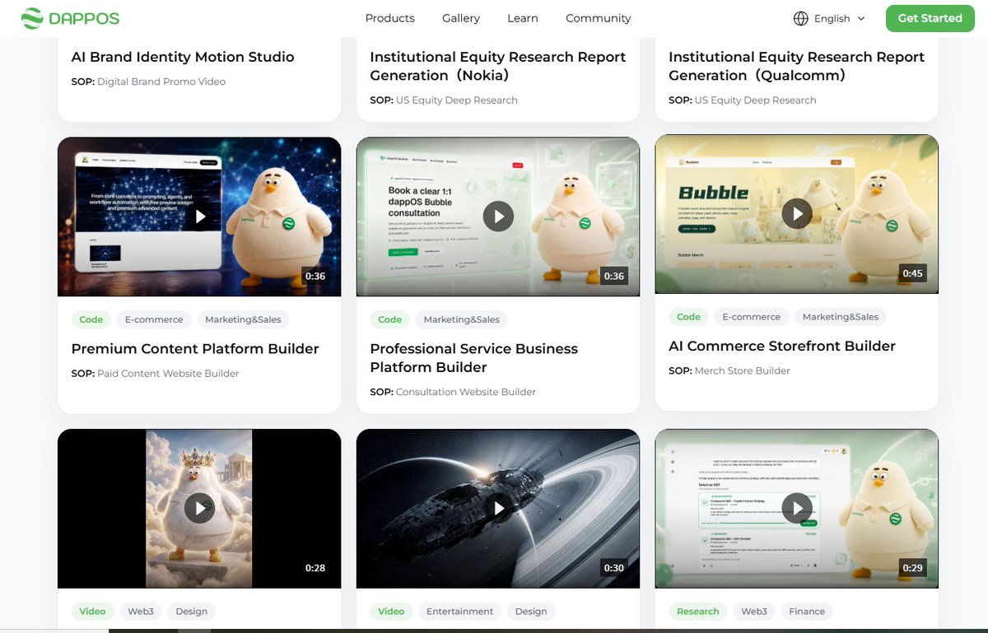Select E-commerce tag on AI Commerce card
This screenshot has width=988, height=633.
click(x=752, y=317)
